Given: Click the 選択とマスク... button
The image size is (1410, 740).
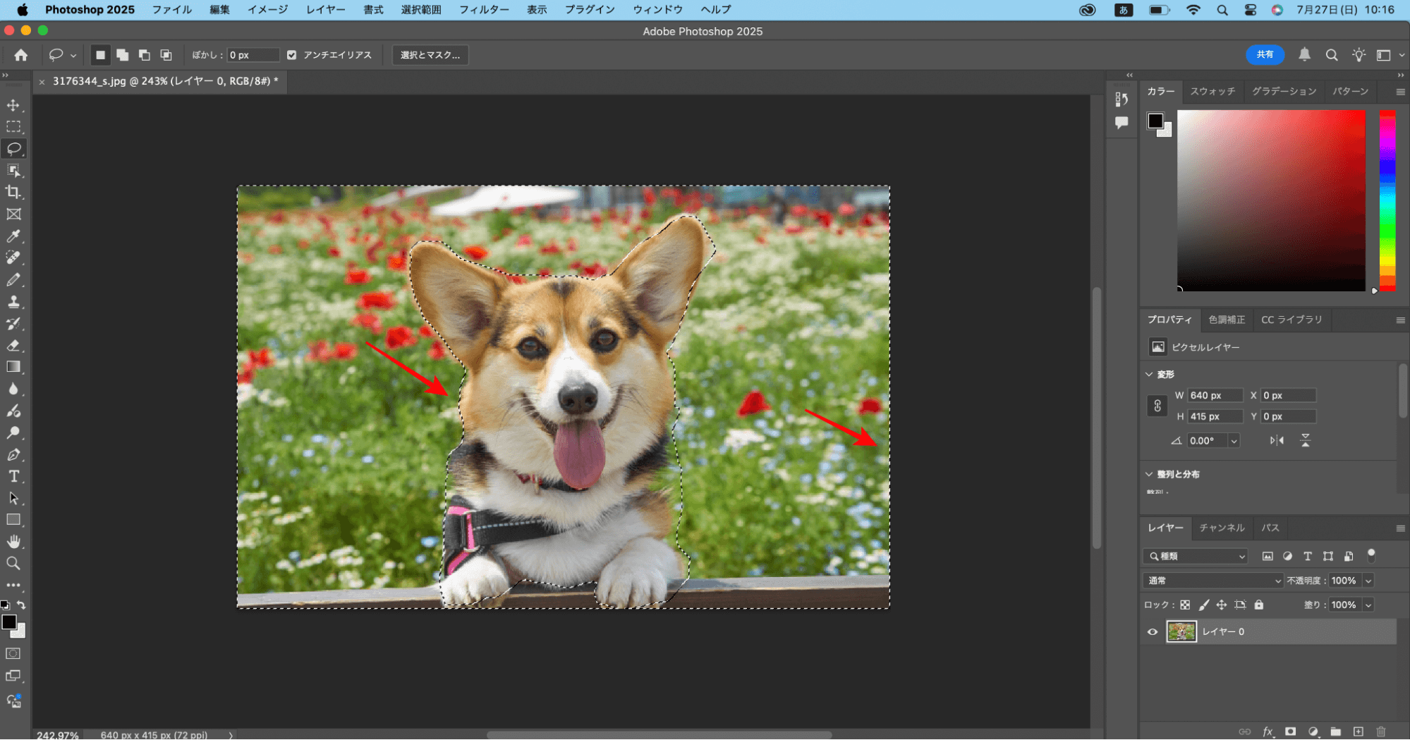Looking at the screenshot, I should (430, 55).
